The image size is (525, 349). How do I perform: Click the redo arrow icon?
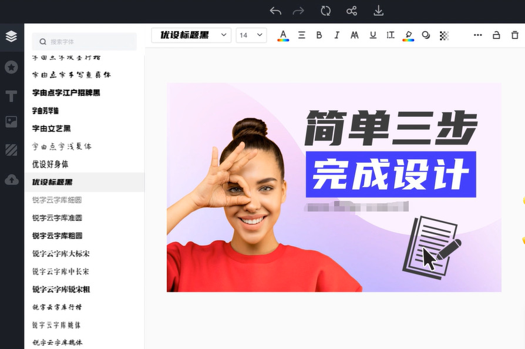coord(298,11)
